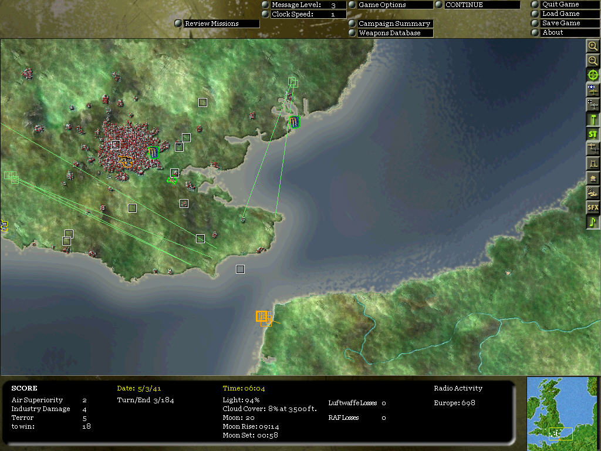
Task: Select the orange unit marker on French coast
Action: pos(264,318)
